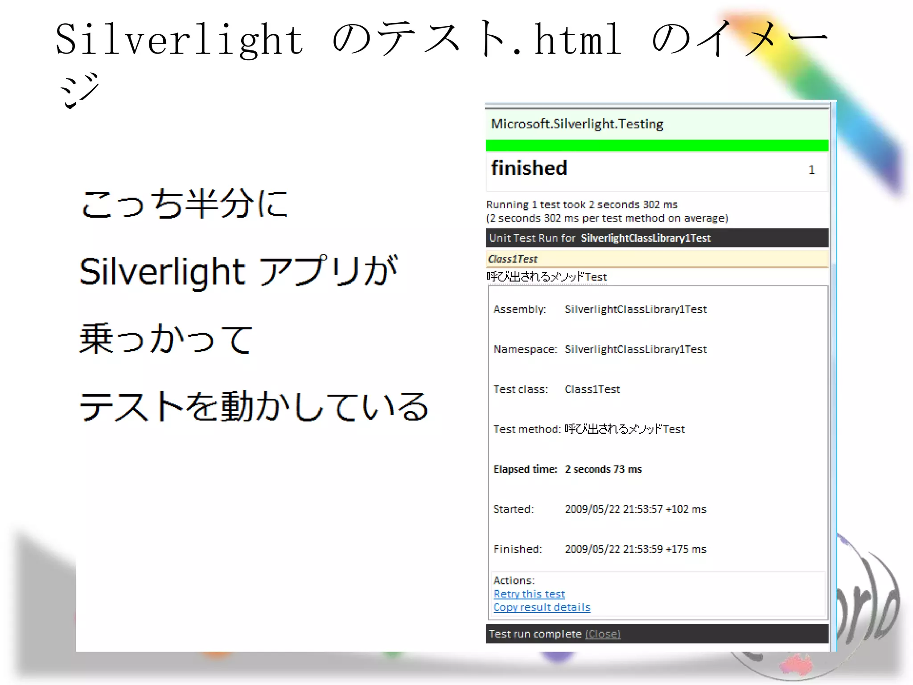Click the Assembly value SilverlightClassLibrary1Test

(x=636, y=309)
